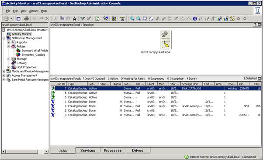263x160 pixels.
Task: Click the yellow-green settings icon in the toolbar
Action: click(232, 19)
